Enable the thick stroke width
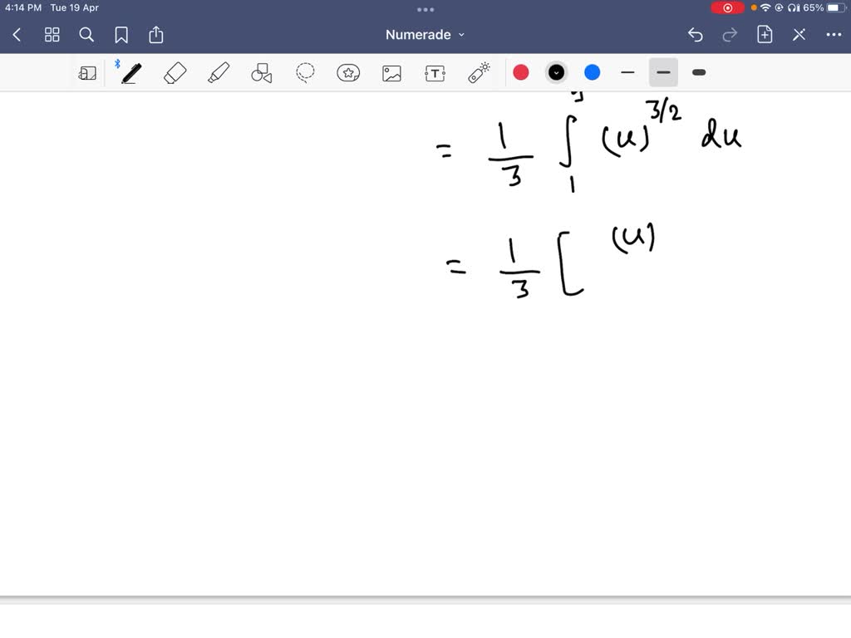851x638 pixels. (x=698, y=72)
